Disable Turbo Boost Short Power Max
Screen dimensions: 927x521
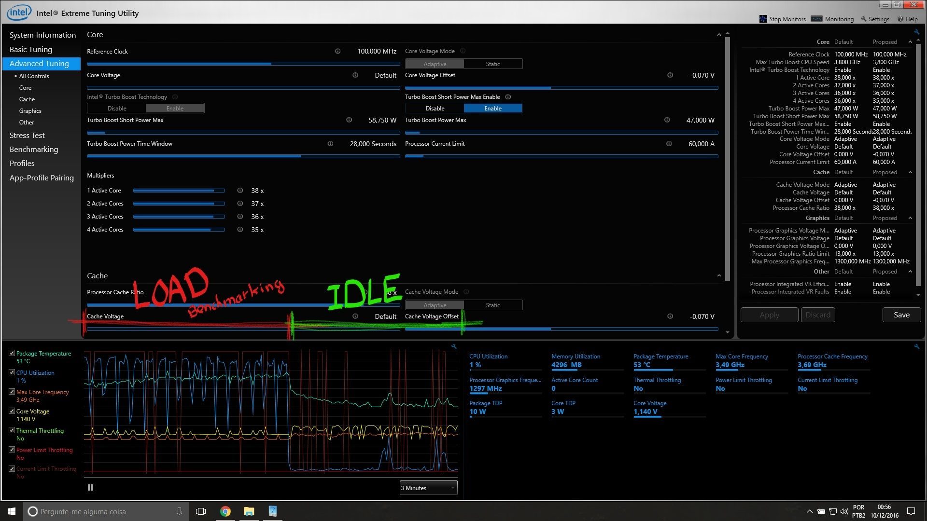pos(435,109)
